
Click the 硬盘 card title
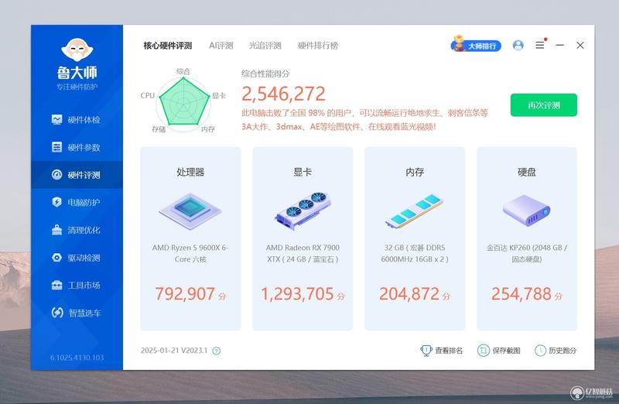[527, 172]
